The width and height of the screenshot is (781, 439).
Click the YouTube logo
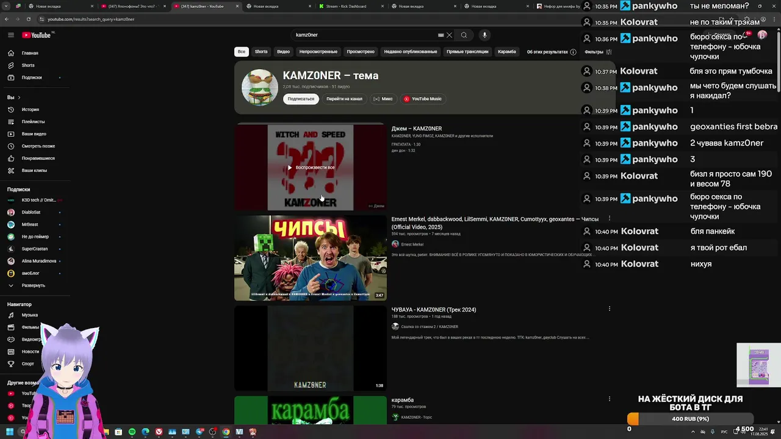coord(38,35)
